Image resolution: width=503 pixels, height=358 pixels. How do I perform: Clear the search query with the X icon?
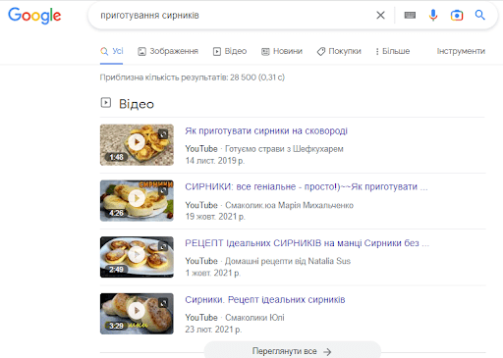(380, 15)
